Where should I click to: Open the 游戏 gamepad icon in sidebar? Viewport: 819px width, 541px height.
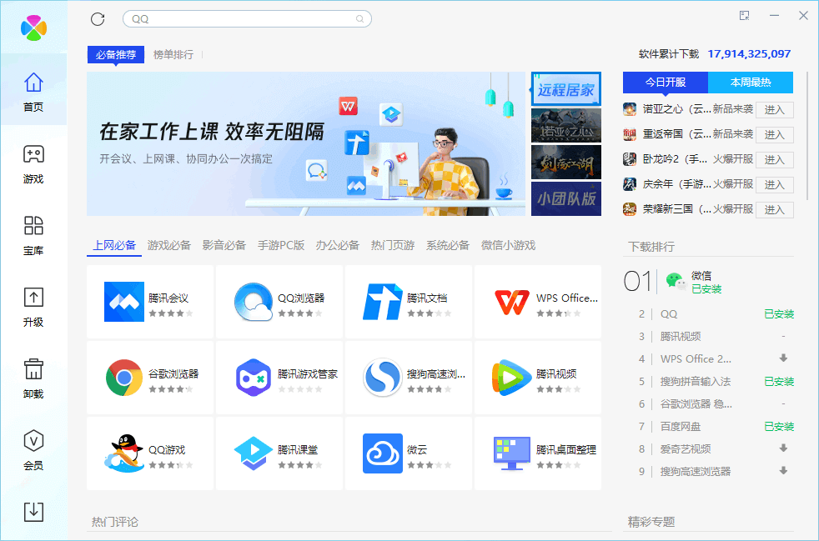coord(33,154)
